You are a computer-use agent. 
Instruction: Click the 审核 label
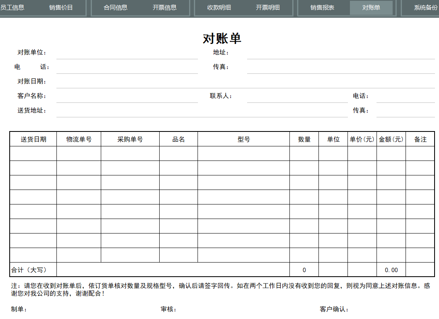point(168,309)
